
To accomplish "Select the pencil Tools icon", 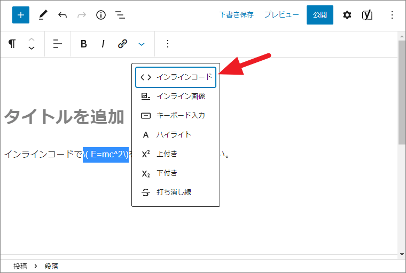I will click(43, 15).
